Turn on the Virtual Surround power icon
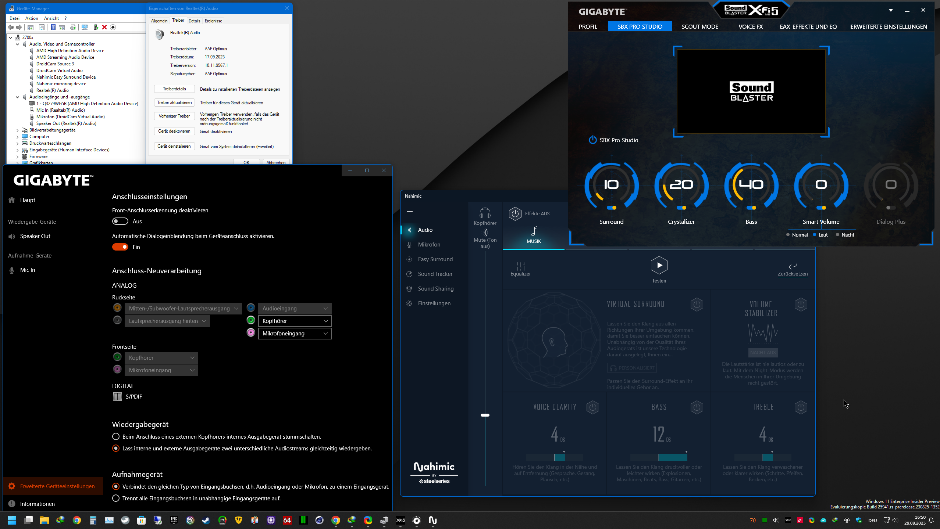 (x=697, y=304)
